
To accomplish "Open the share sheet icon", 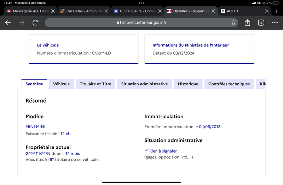I will click(247, 23).
